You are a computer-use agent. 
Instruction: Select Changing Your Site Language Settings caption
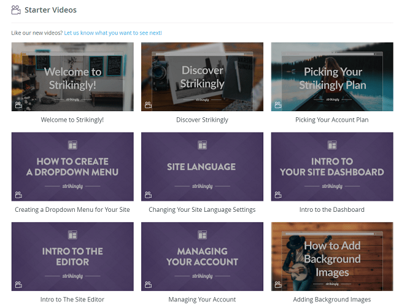202,210
